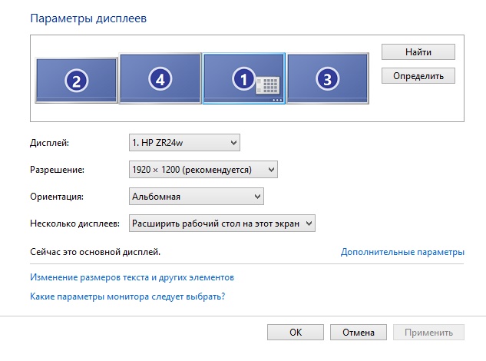The height and width of the screenshot is (361, 486).
Task: Click Какие параметры монитора следует выбрать link
Action: click(132, 296)
